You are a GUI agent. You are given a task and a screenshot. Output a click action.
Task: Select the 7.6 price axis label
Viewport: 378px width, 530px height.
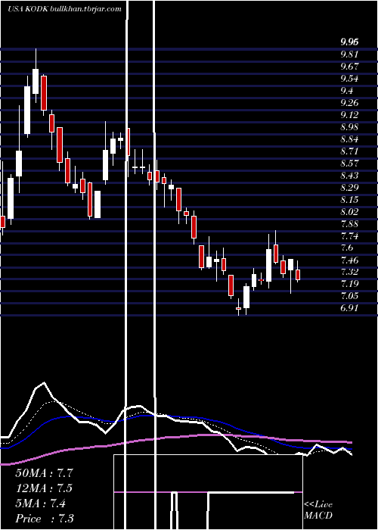click(347, 248)
